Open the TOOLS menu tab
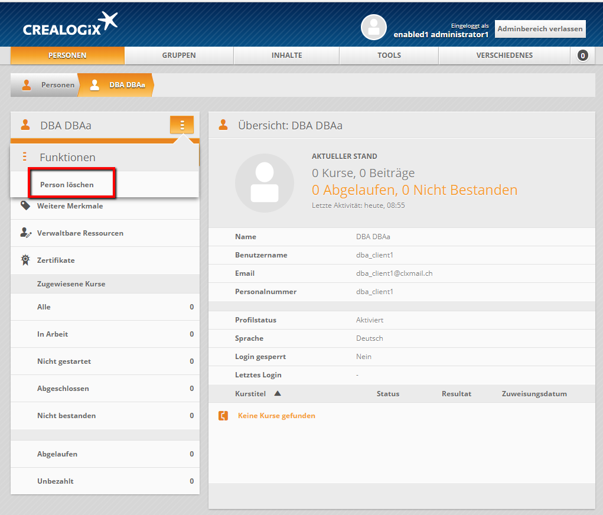The width and height of the screenshot is (603, 515). (x=389, y=56)
